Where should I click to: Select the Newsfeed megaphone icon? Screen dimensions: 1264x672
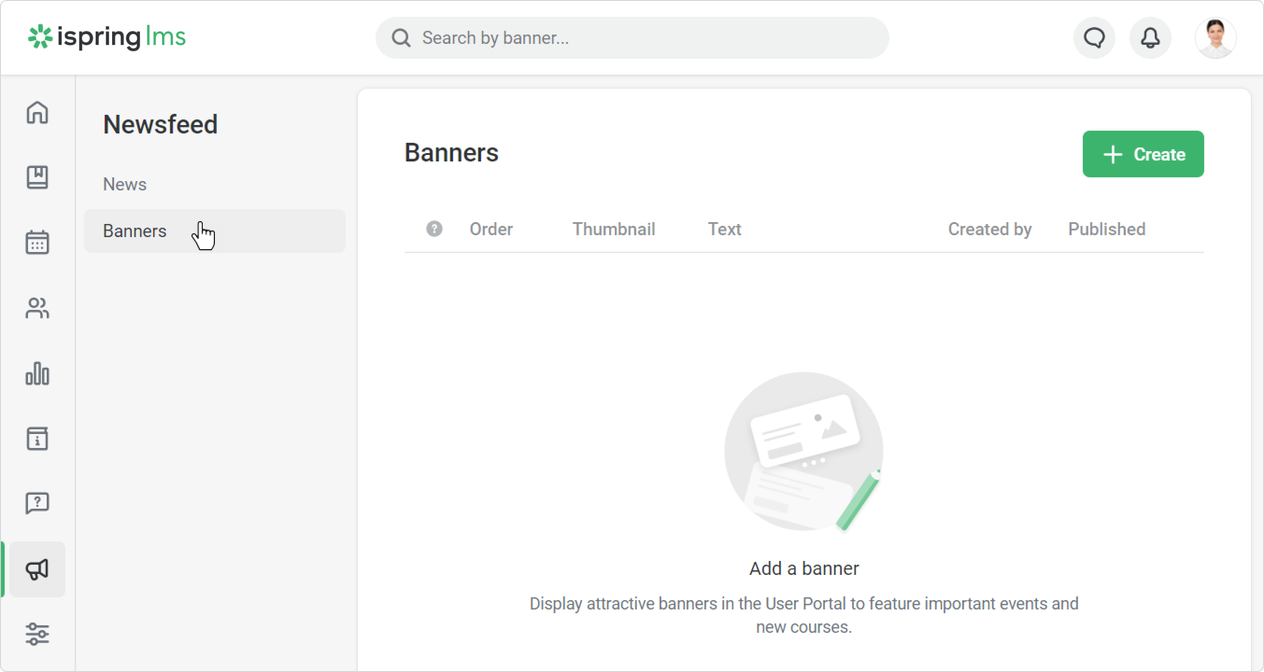37,569
